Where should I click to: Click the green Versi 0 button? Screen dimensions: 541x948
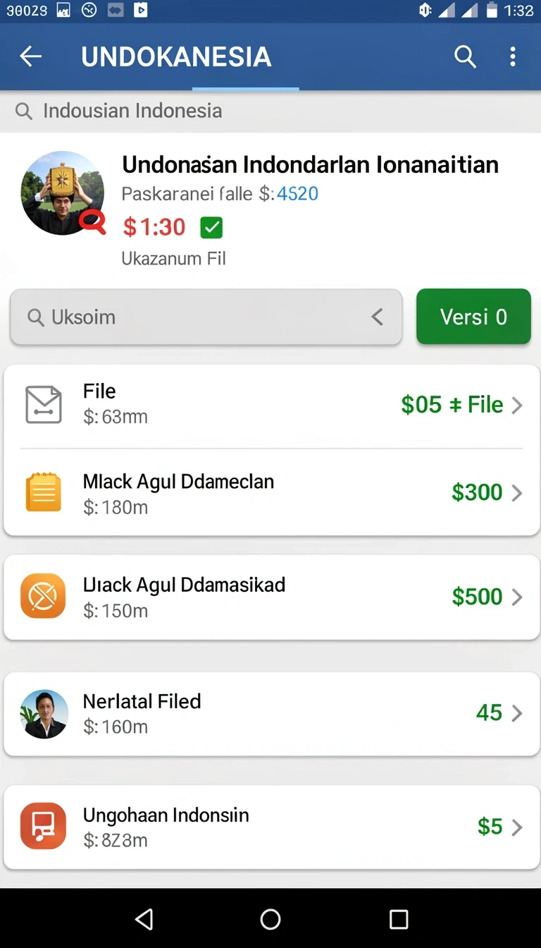[473, 317]
